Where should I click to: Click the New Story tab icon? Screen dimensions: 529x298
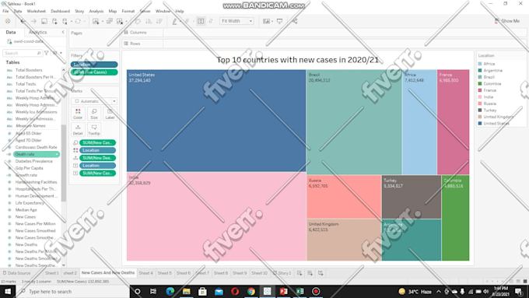click(x=321, y=273)
